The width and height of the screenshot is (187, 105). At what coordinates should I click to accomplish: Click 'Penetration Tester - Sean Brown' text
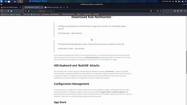point(71,49)
